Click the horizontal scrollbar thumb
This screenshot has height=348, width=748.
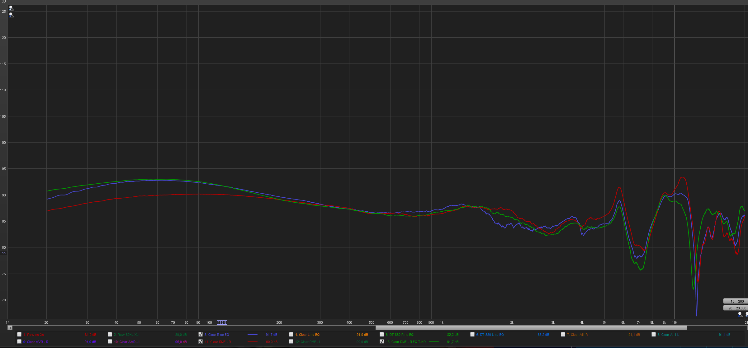pos(531,328)
